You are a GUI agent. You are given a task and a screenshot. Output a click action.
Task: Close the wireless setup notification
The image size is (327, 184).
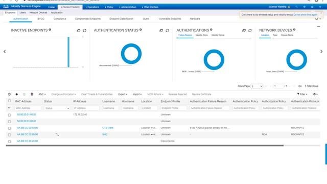point(321,13)
